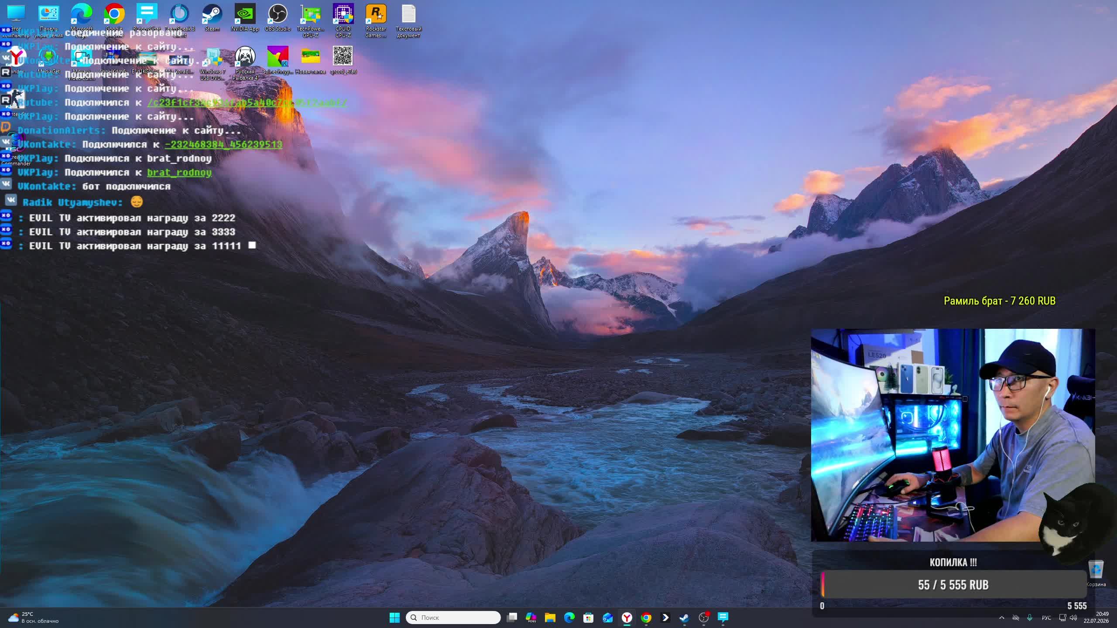
Task: Click the 'соединение разорвано' chat message
Action: tap(124, 33)
